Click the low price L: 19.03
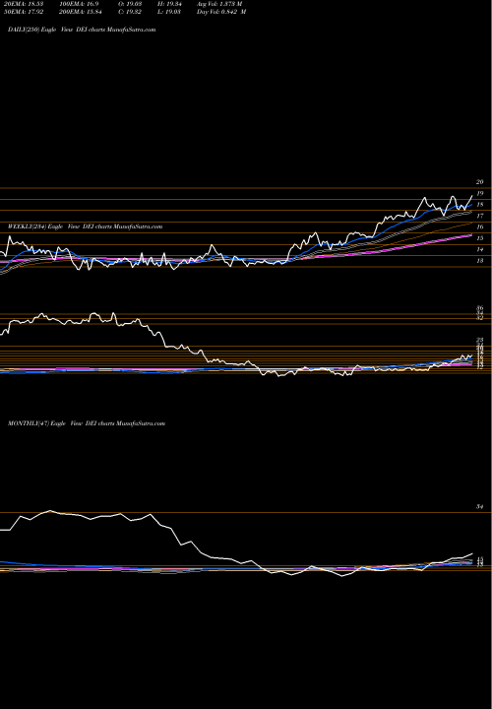Screen dimensions: 492x709 [171, 12]
